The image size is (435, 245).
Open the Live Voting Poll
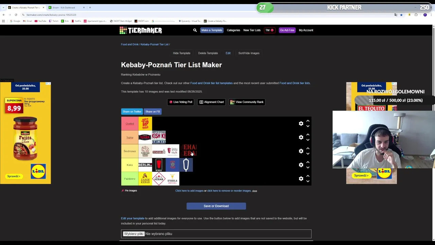coord(181,102)
